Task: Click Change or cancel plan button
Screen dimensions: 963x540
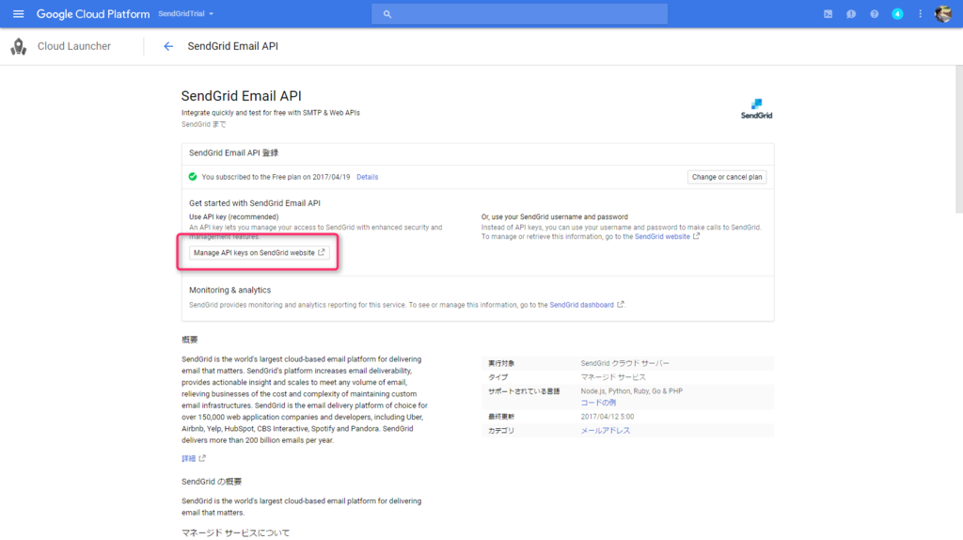Action: (727, 177)
